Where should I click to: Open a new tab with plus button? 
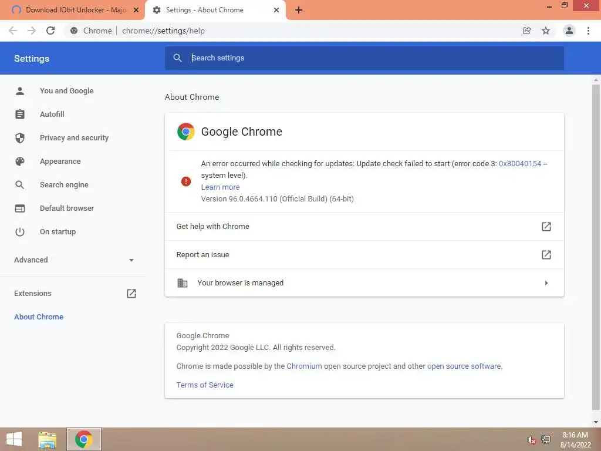pyautogui.click(x=299, y=10)
